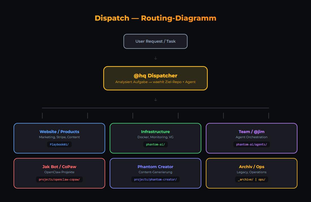Click the down arrow beneath the @hq Dispatcher

click(x=155, y=99)
